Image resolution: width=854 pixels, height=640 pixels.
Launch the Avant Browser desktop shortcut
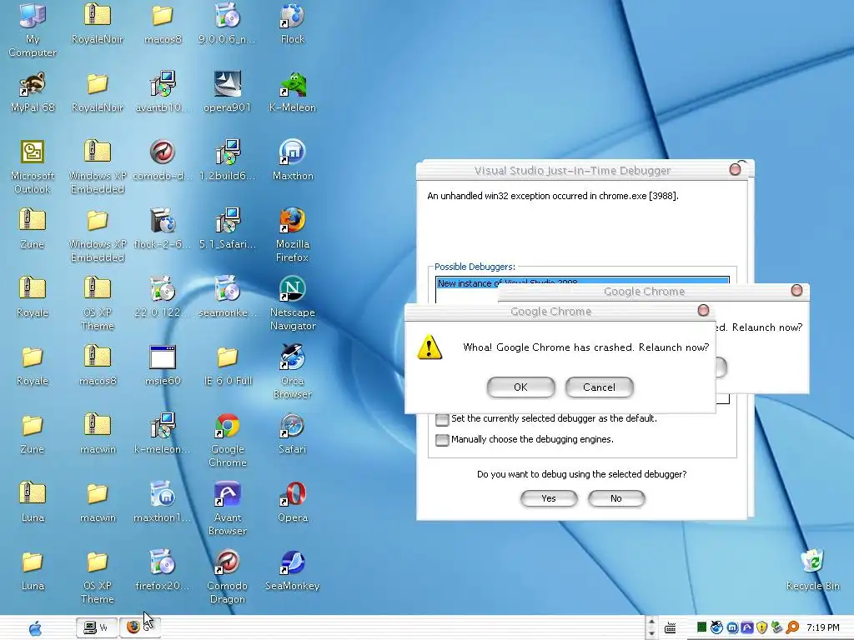coord(227,508)
